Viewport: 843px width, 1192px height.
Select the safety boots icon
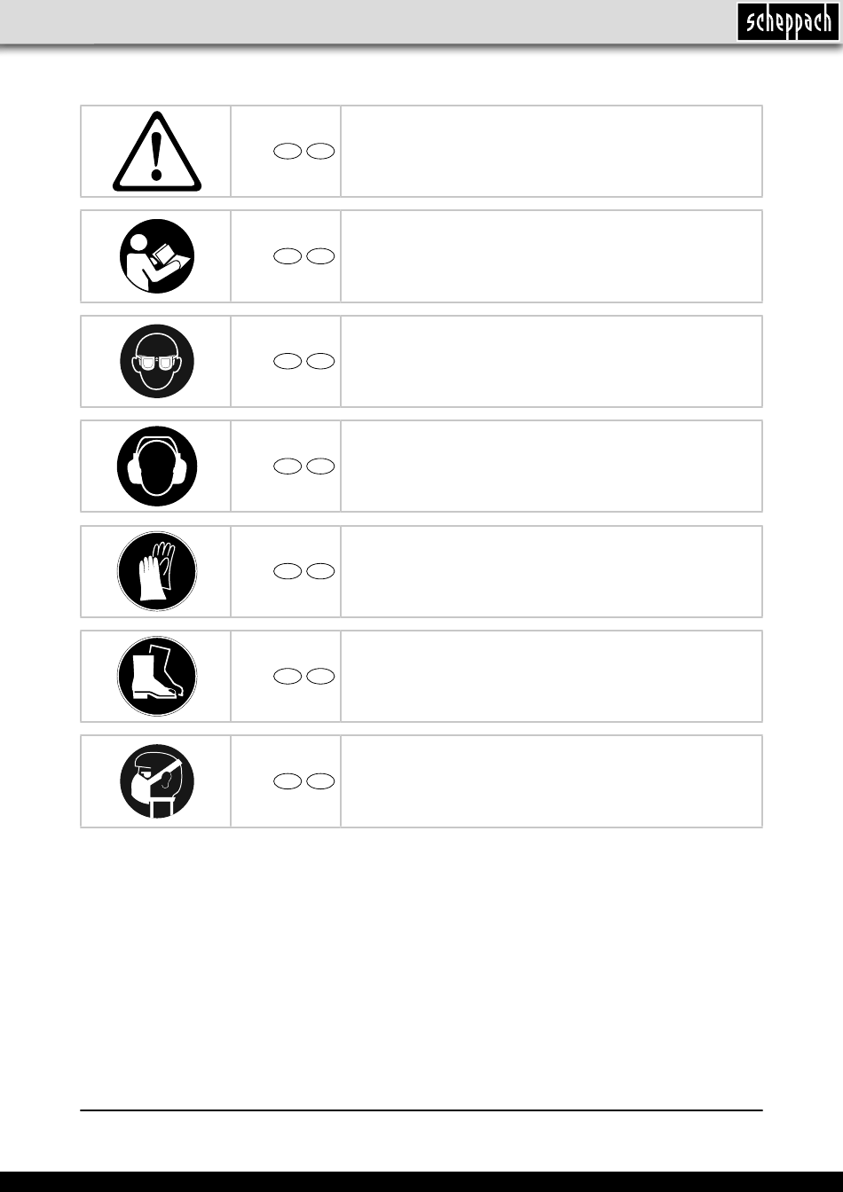coord(157,676)
